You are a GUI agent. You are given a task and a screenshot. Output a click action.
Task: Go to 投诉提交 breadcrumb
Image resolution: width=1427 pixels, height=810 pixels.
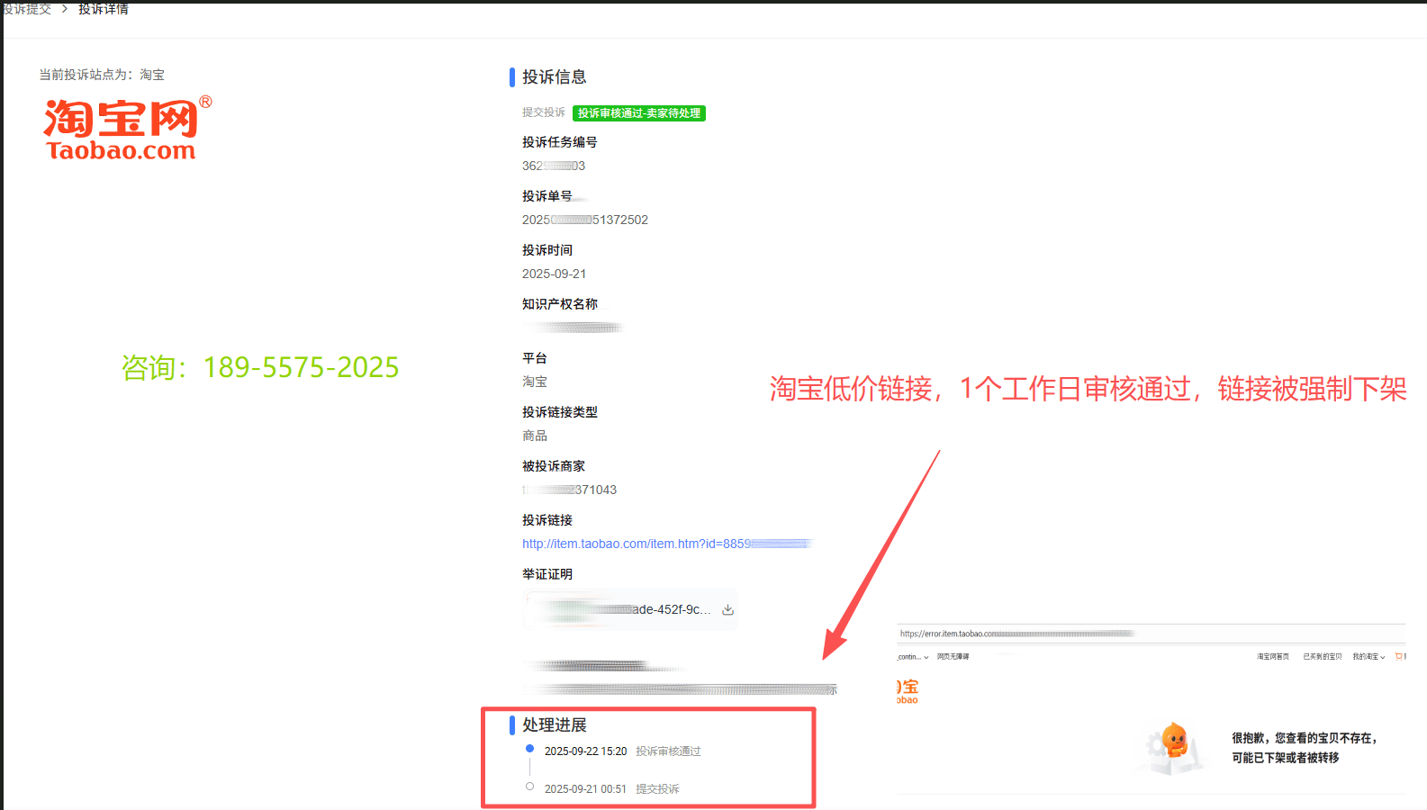[27, 9]
